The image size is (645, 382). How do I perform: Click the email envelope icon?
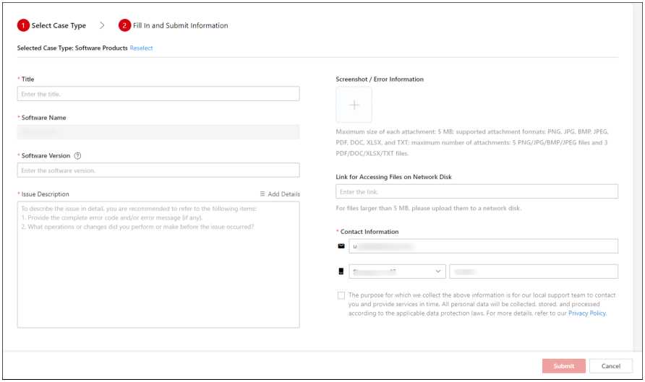click(x=341, y=246)
